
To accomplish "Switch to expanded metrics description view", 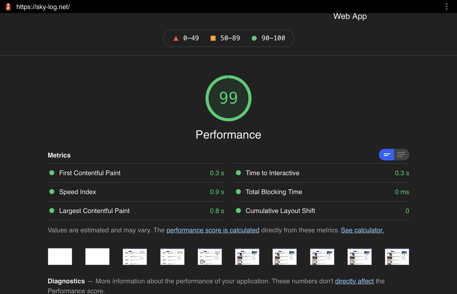I will pos(401,155).
